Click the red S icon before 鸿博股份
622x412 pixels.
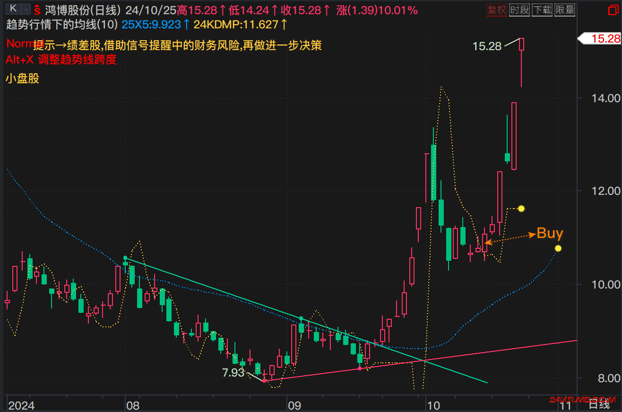click(x=37, y=9)
